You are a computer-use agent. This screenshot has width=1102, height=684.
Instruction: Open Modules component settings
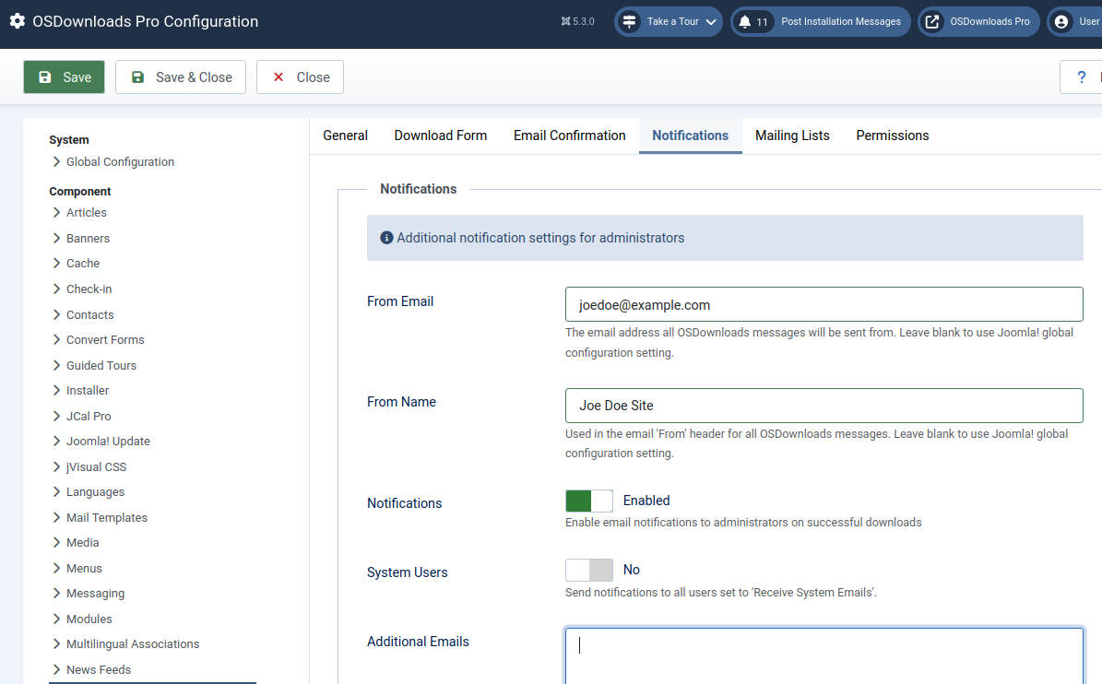pyautogui.click(x=89, y=619)
